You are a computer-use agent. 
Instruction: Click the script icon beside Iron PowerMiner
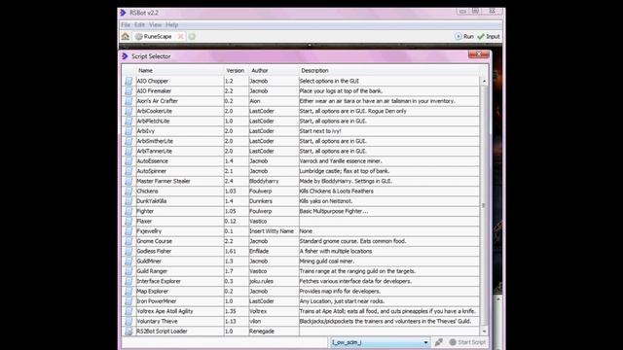(128, 301)
